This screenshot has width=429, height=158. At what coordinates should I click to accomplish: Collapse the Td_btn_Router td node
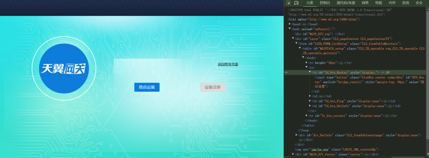310,72
